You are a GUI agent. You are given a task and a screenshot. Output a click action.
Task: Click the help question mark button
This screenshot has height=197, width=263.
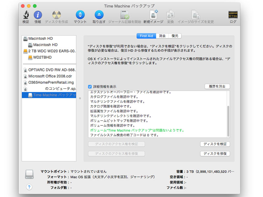point(29,187)
